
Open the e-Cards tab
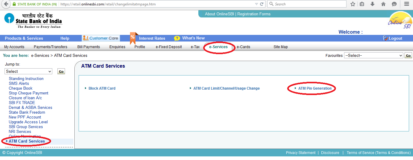(x=243, y=47)
